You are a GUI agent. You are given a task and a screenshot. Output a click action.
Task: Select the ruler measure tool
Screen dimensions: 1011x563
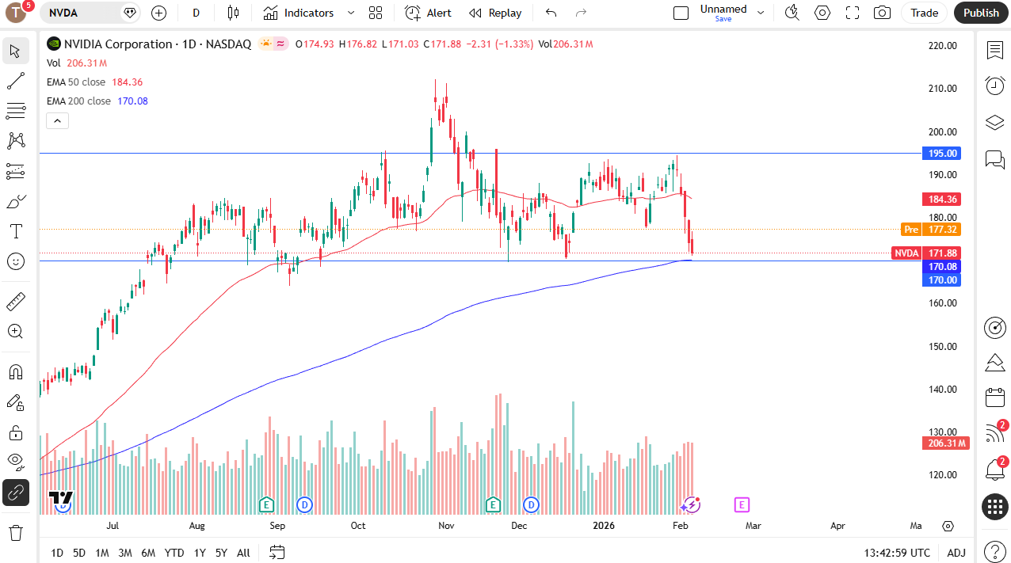pyautogui.click(x=15, y=302)
